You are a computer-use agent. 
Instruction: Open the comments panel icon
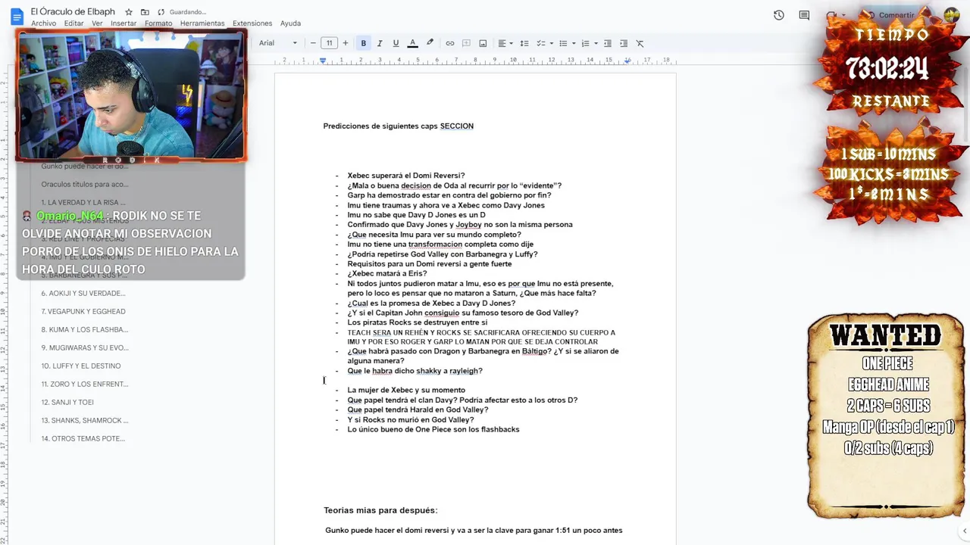click(x=804, y=15)
